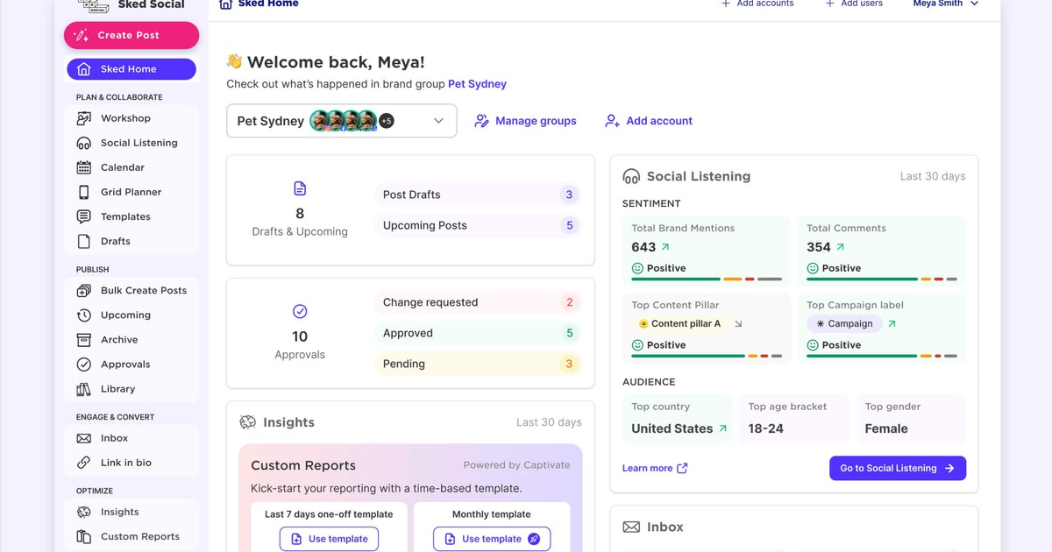Screen dimensions: 1052x552
Task: Open the Approved approvals row
Action: (479, 333)
